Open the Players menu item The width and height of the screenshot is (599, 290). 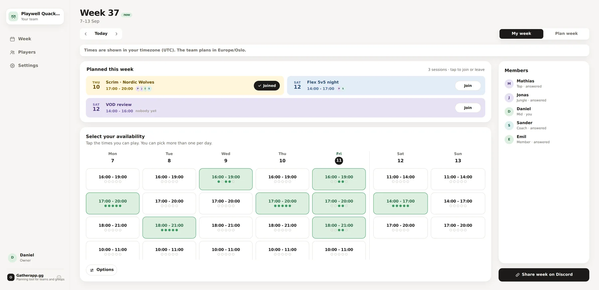click(x=35, y=52)
